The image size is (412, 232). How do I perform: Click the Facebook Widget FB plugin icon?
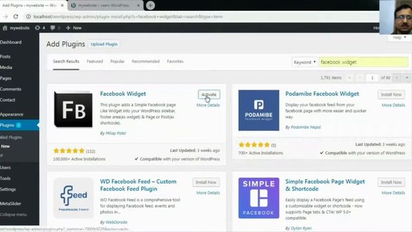point(73,109)
